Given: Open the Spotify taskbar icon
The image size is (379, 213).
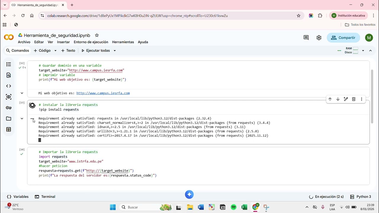Looking at the screenshot, I should (233, 207).
